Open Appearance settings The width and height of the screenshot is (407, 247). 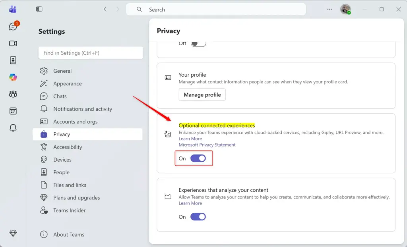click(88, 83)
